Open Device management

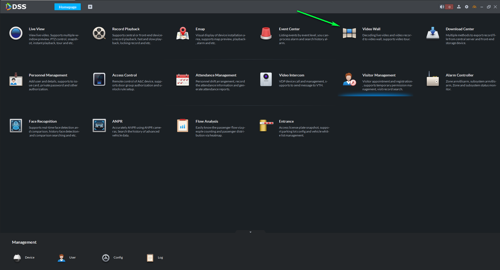[x=24, y=257]
